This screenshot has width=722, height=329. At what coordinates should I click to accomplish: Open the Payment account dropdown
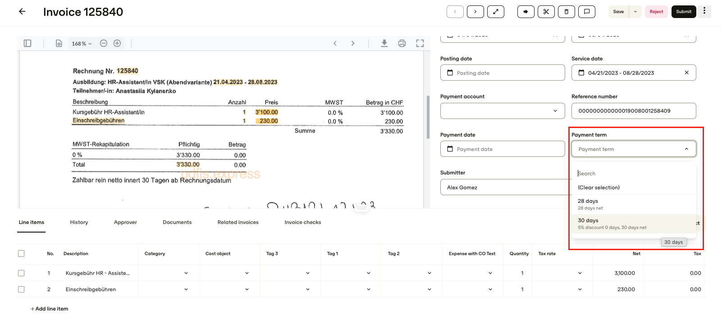[x=503, y=111]
